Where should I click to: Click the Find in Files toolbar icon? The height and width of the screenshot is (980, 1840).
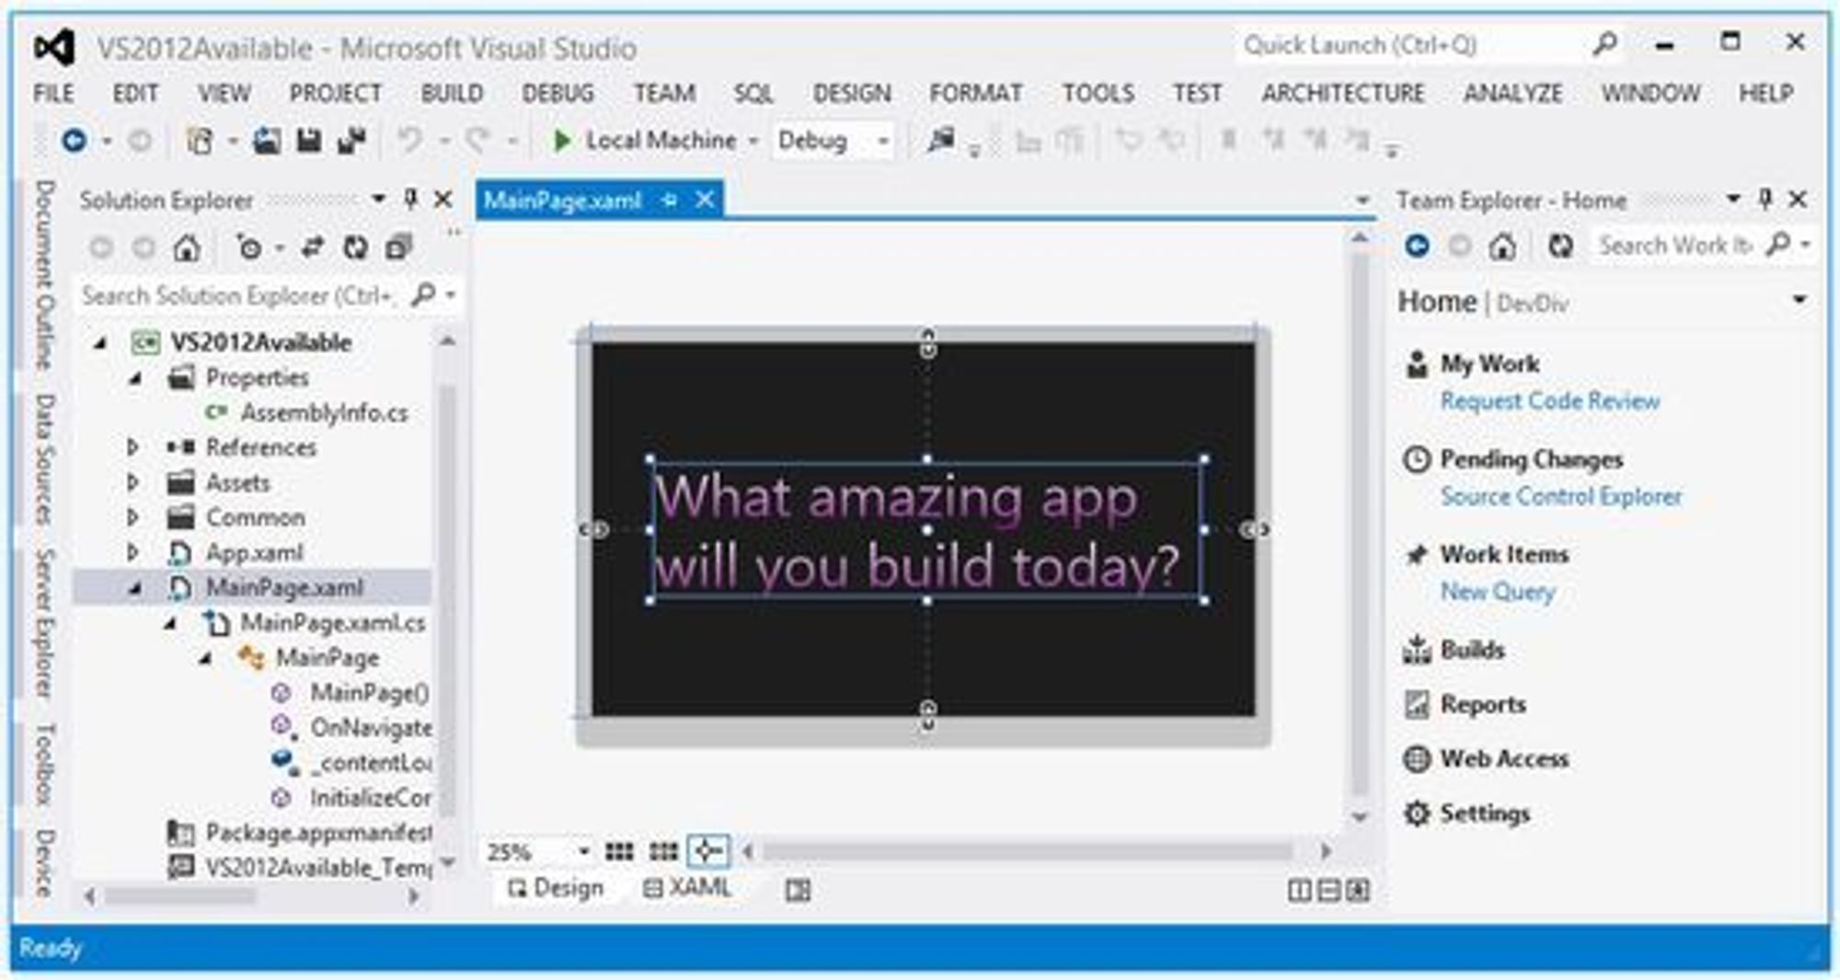point(940,141)
